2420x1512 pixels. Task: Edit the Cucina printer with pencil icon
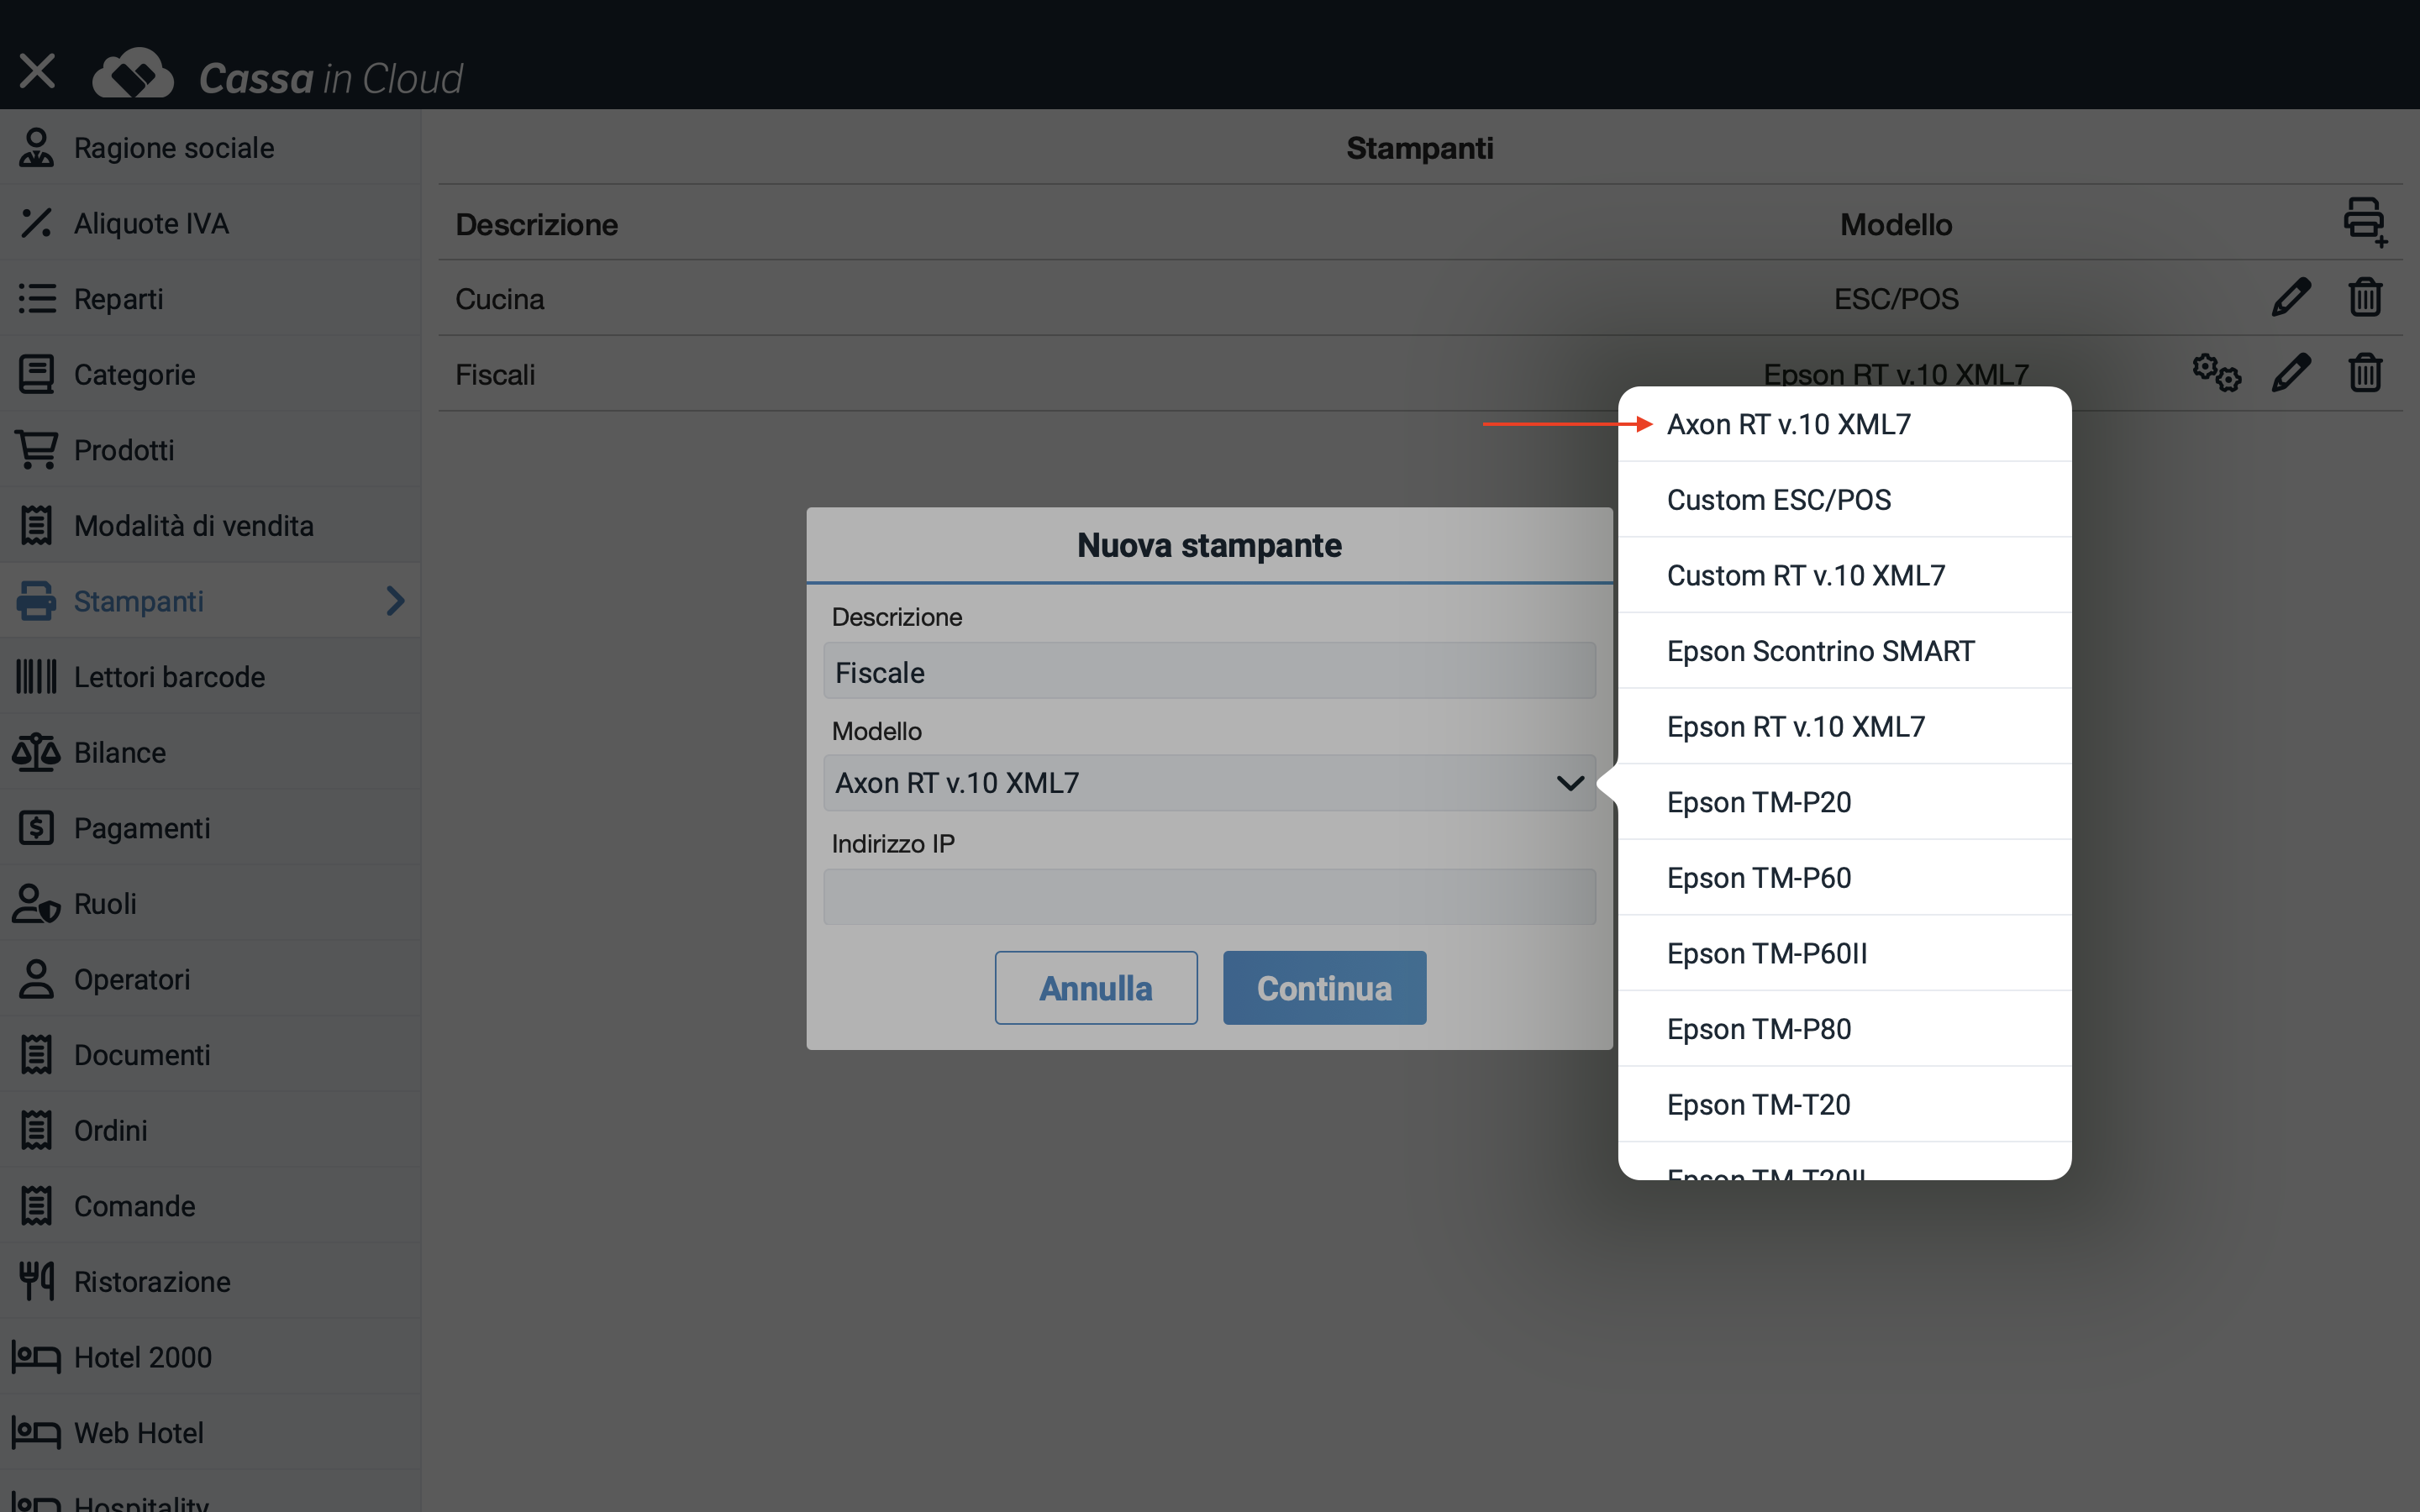pyautogui.click(x=2290, y=298)
